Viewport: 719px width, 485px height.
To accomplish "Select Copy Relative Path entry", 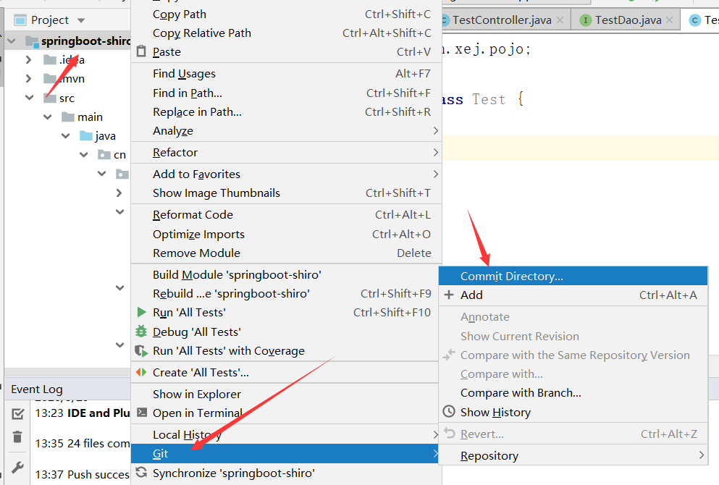I will point(286,33).
